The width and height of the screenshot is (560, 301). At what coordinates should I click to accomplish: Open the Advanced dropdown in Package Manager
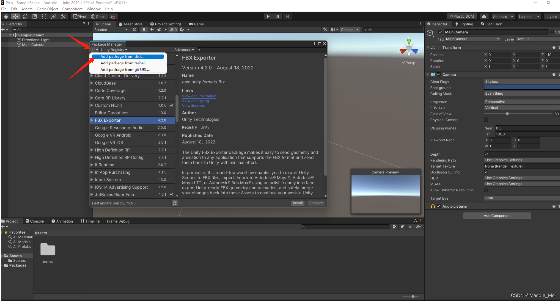coord(184,50)
